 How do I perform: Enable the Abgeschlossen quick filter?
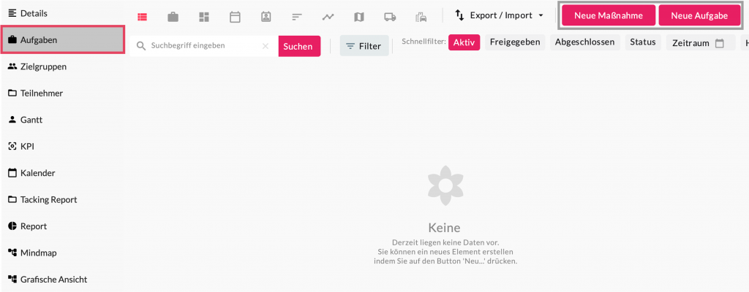click(x=584, y=42)
